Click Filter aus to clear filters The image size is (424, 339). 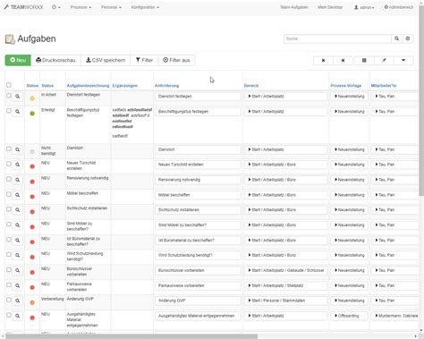coord(176,60)
